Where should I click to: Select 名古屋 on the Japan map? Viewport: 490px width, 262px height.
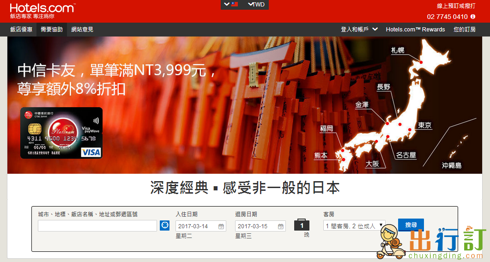pyautogui.click(x=406, y=155)
